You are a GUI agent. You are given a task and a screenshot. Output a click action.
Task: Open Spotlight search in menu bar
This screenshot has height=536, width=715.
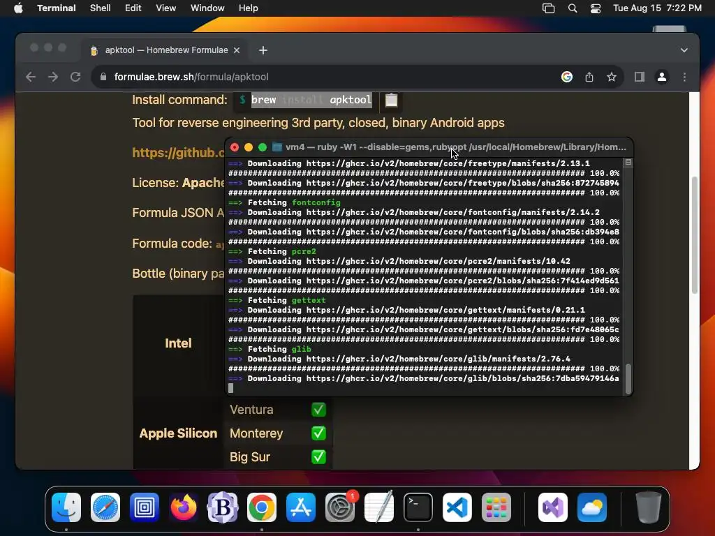click(573, 8)
